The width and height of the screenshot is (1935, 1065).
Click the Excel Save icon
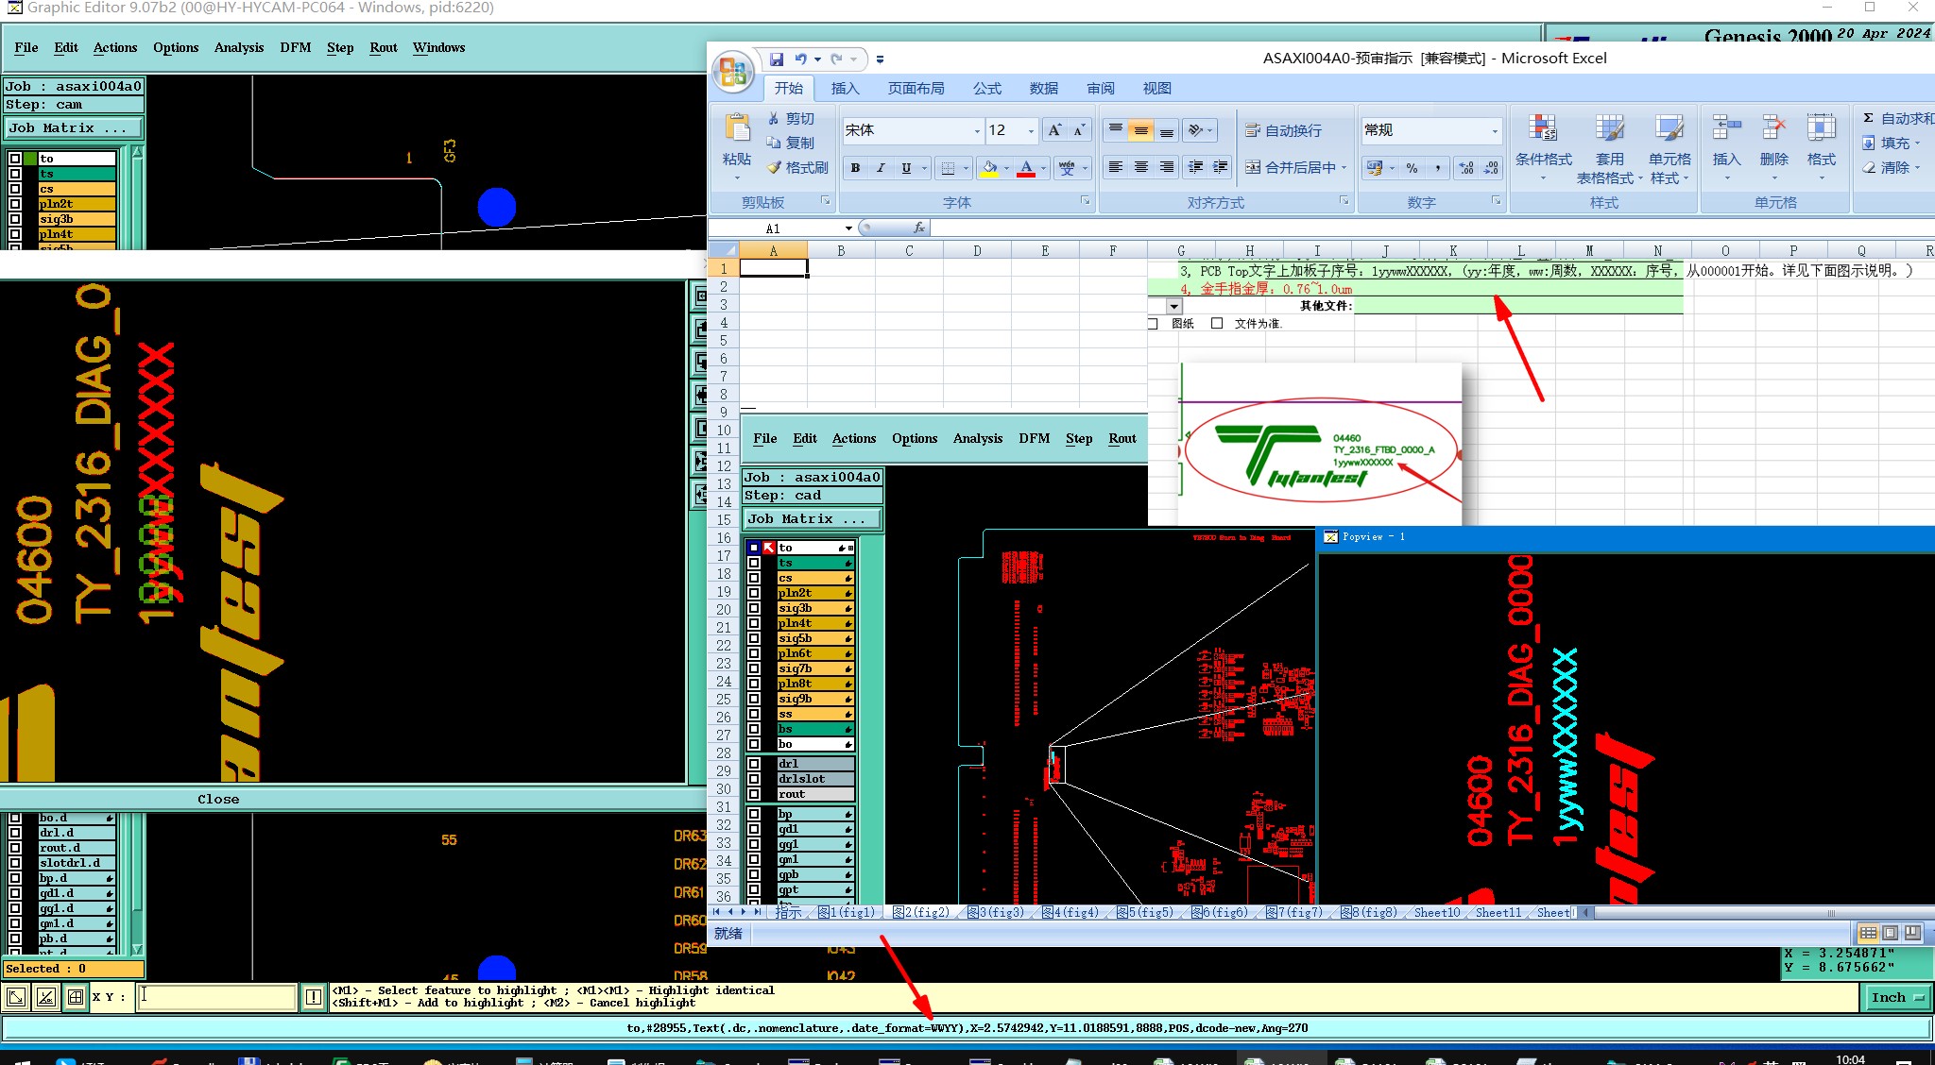(777, 59)
